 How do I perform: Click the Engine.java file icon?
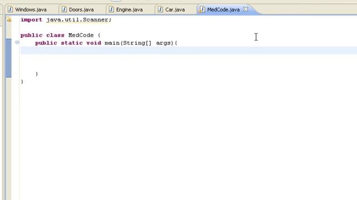coord(111,9)
